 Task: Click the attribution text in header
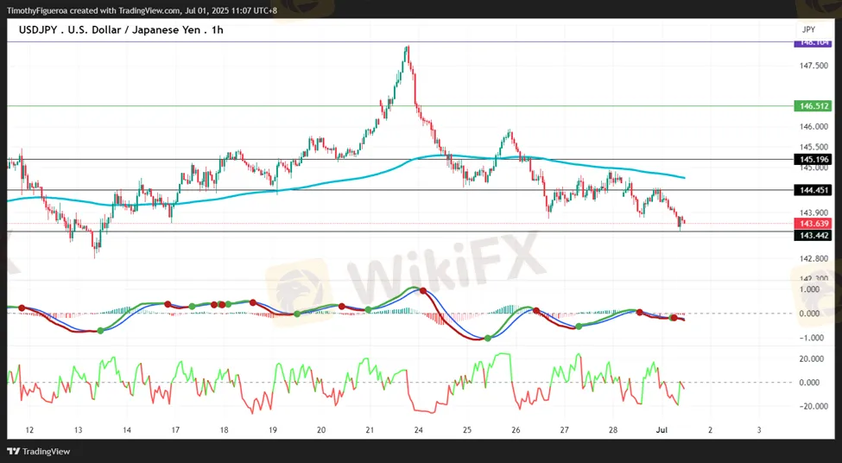click(x=142, y=10)
